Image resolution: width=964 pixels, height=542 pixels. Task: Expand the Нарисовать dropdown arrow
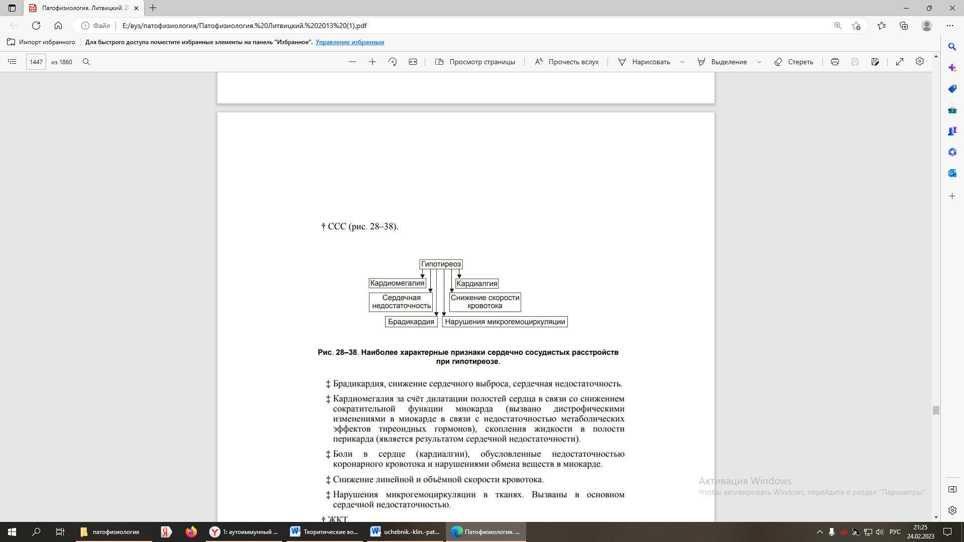coord(682,62)
